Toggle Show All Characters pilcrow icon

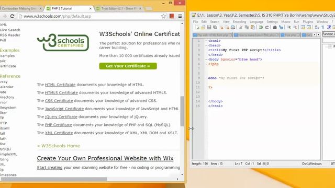tap(323, 27)
